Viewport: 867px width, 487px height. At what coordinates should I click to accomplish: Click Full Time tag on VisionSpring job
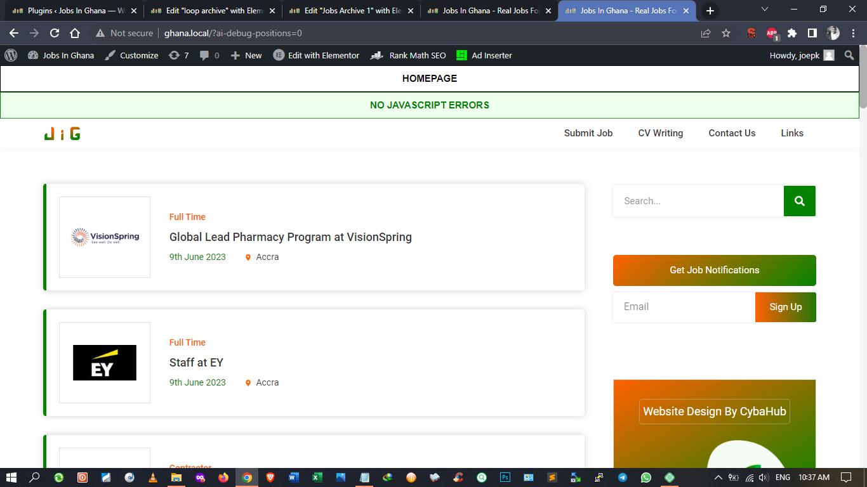point(187,217)
